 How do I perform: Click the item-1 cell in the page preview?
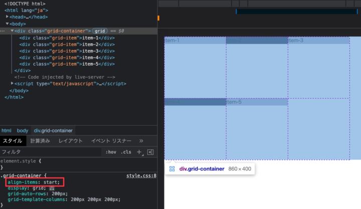(195, 40)
